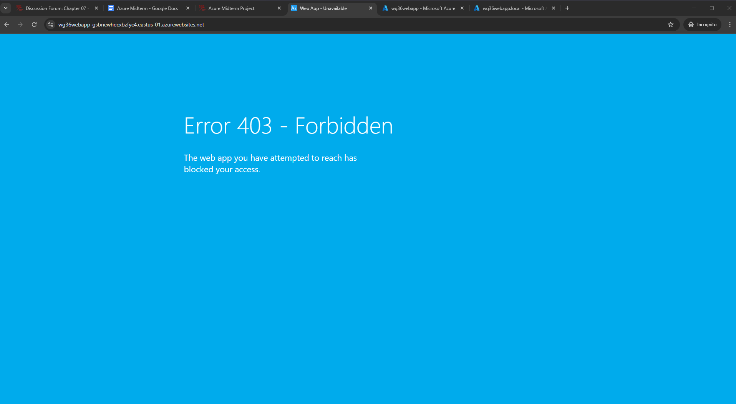This screenshot has width=736, height=404.
Task: Open the Incognito profile indicator
Action: (x=702, y=25)
